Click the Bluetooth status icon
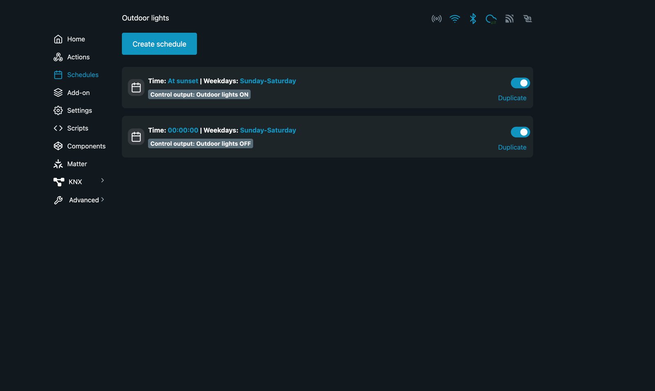 [x=473, y=18]
